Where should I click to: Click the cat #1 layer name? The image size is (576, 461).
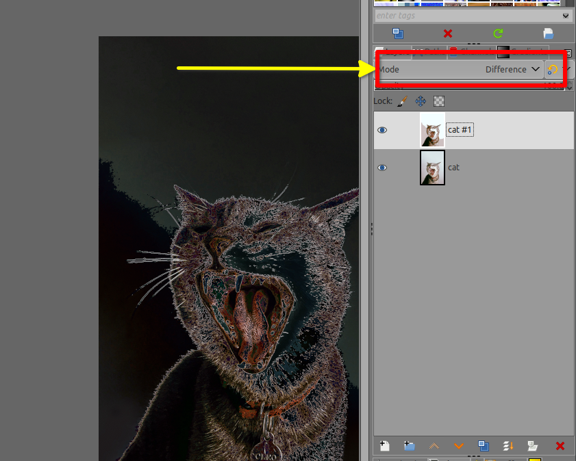460,130
